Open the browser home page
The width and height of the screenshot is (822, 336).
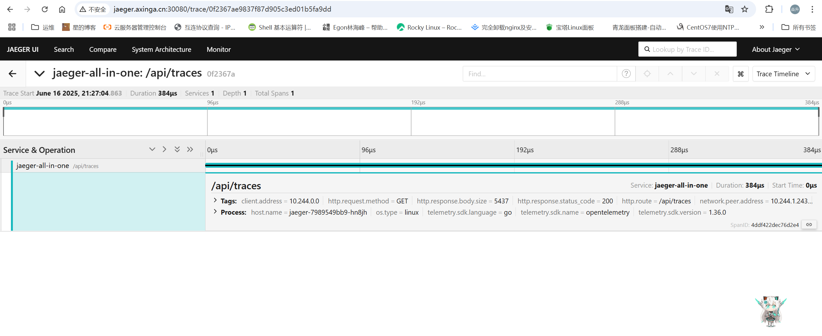[62, 9]
